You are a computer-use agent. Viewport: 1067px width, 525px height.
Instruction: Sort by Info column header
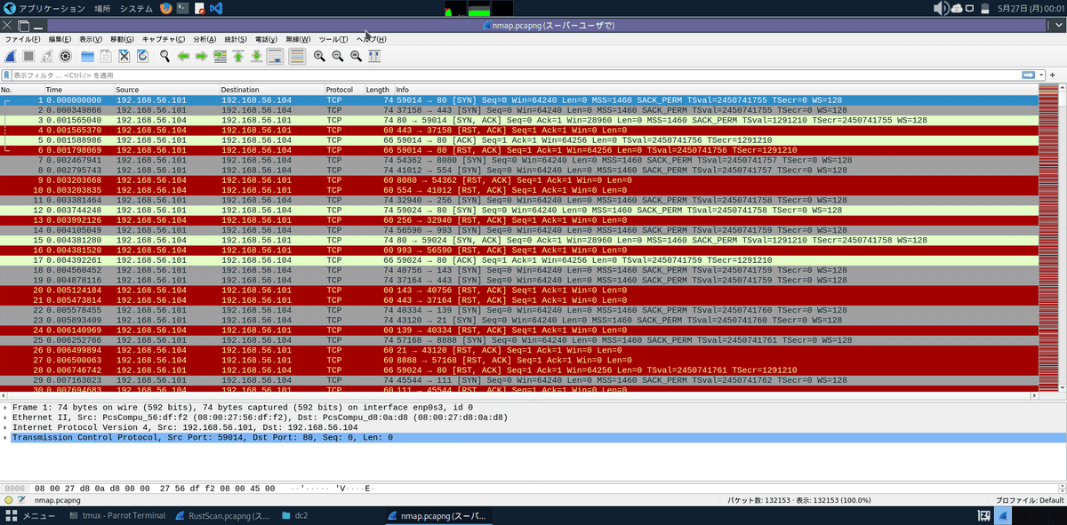coord(715,90)
